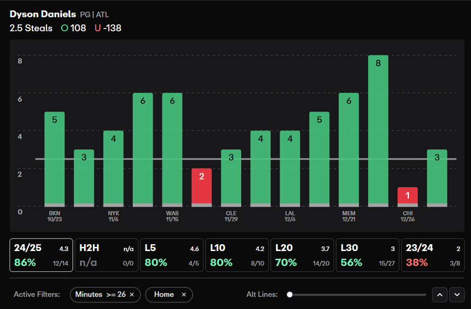Click the red CHI 12/26 bar showing 1
This screenshot has width=471, height=309.
tap(408, 197)
